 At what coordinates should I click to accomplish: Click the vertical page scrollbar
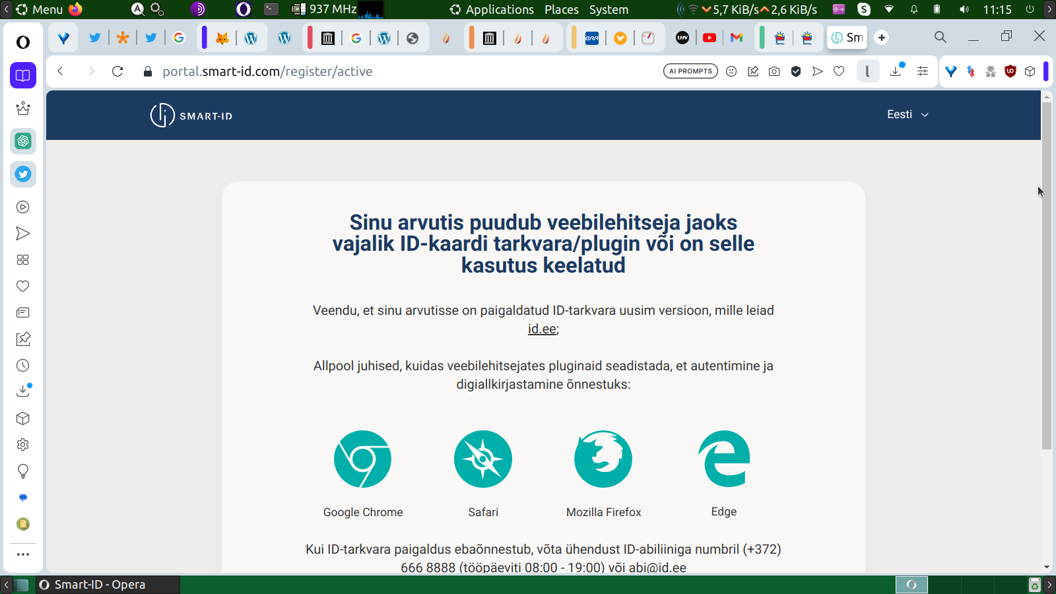1047,276
